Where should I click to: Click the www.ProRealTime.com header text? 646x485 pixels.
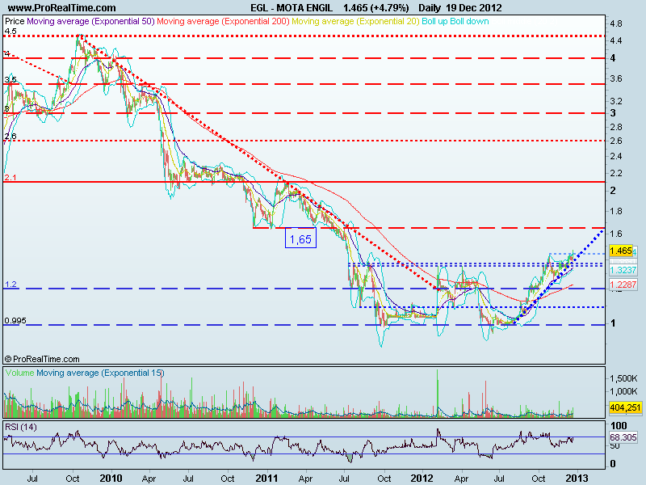point(62,8)
